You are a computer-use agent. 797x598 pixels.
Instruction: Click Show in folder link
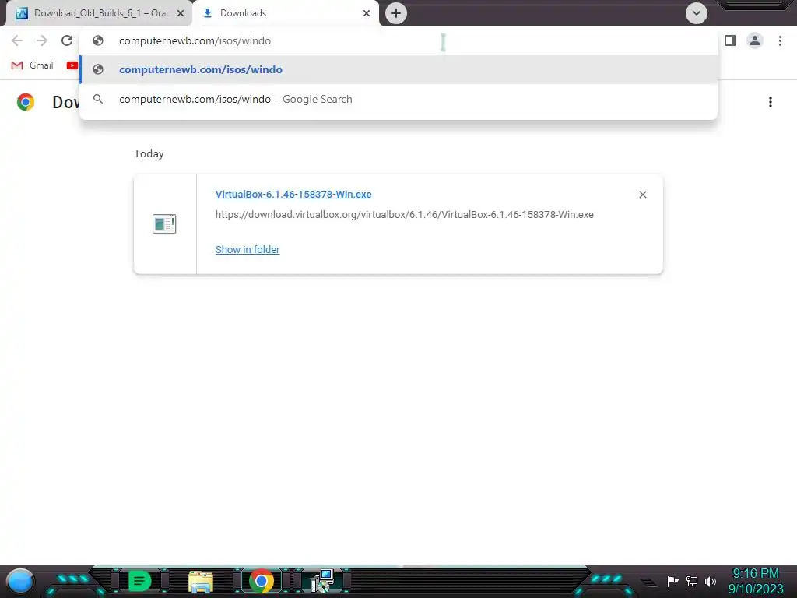click(248, 250)
